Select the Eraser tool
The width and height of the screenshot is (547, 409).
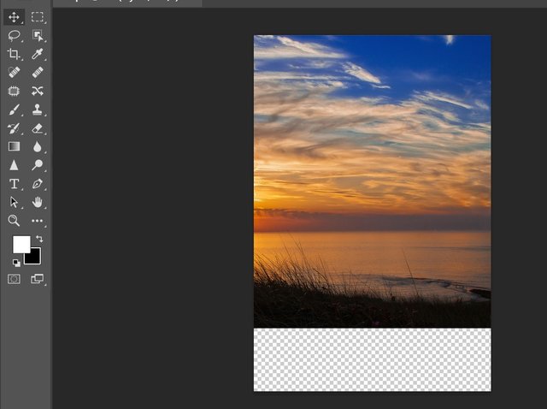[38, 128]
